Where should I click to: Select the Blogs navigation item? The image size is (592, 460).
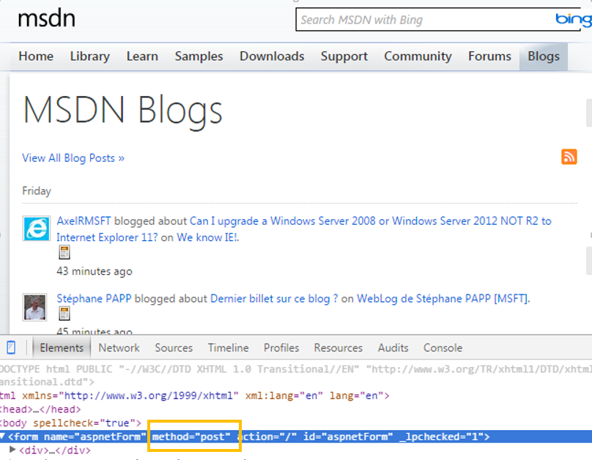(544, 56)
